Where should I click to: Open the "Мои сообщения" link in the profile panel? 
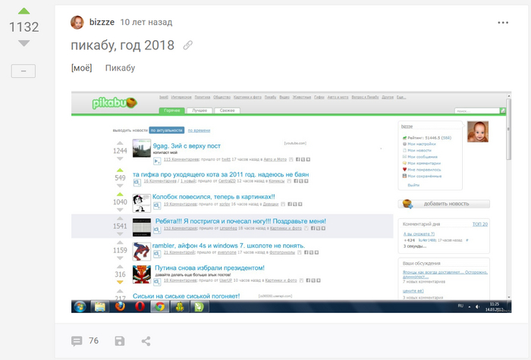click(423, 157)
